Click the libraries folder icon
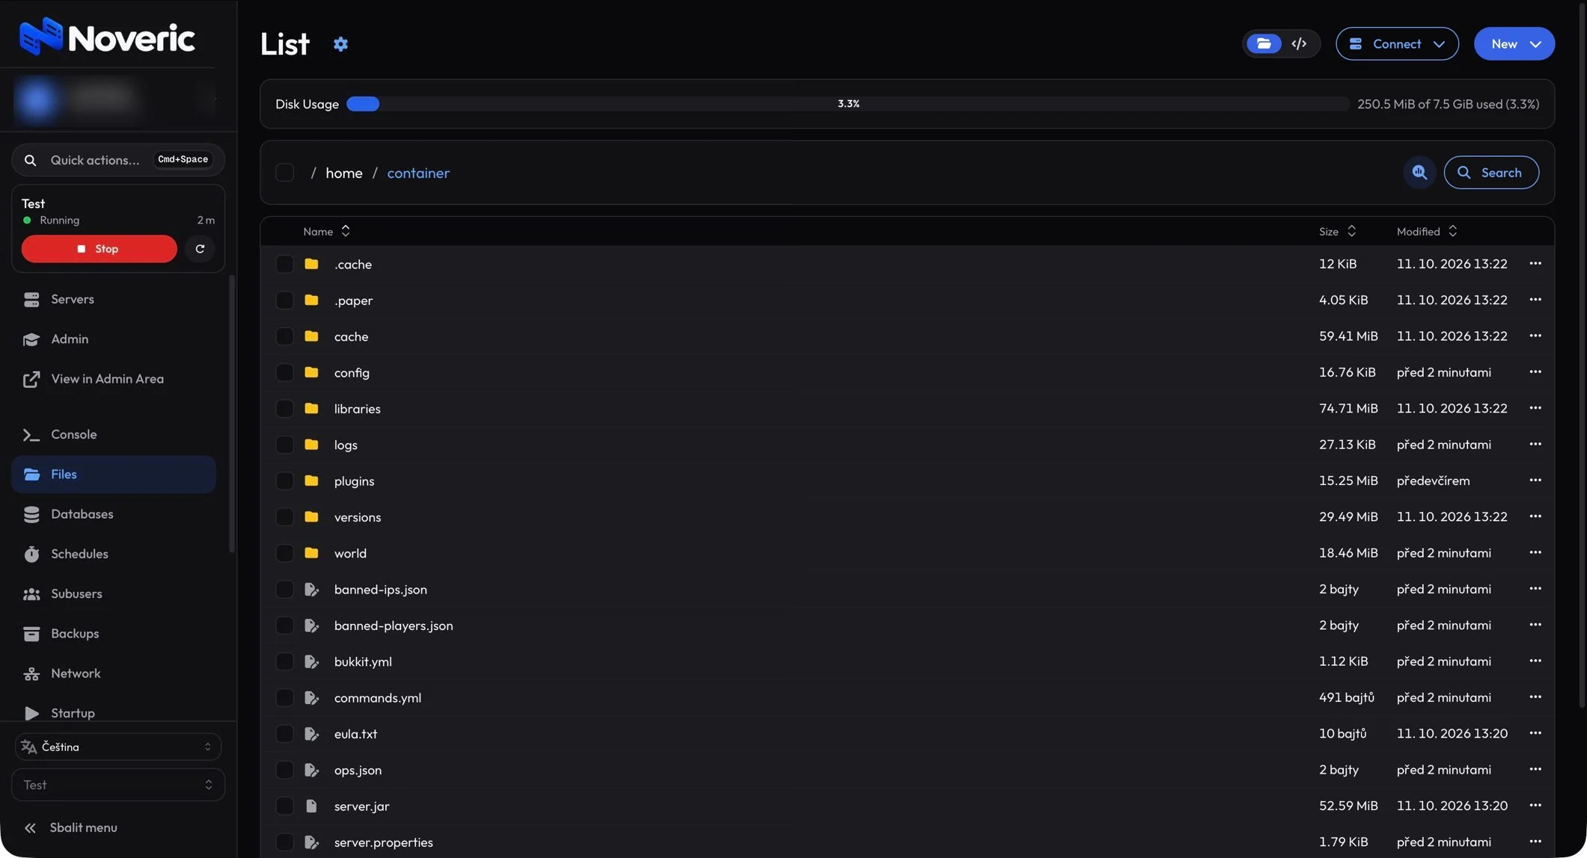The image size is (1587, 858). (311, 408)
